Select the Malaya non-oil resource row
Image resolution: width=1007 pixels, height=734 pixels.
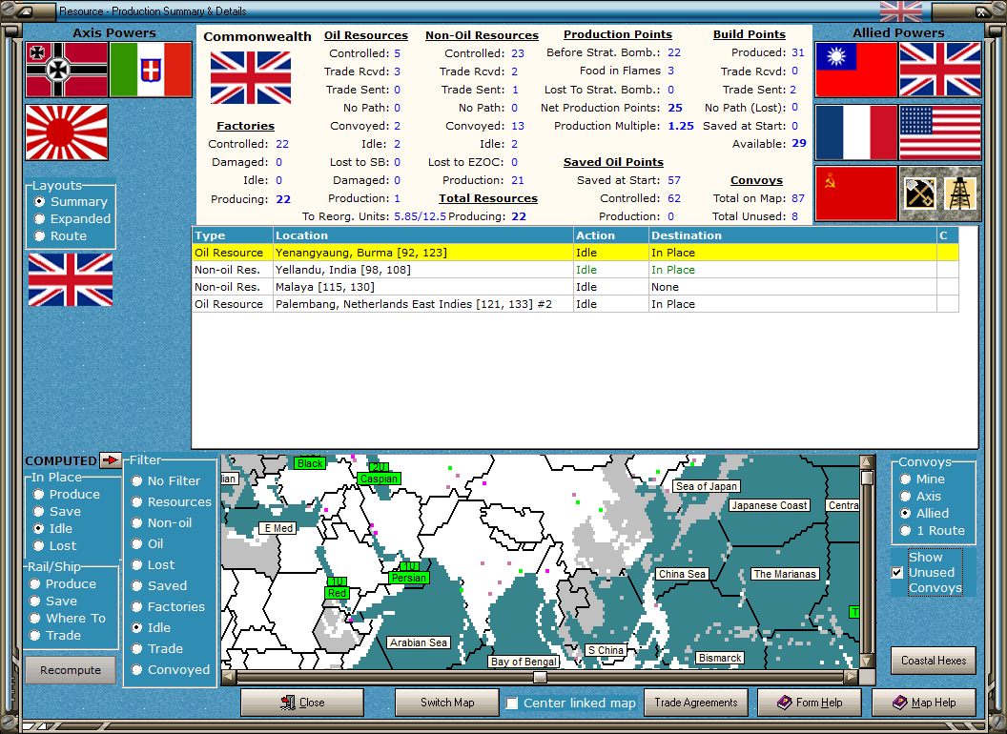(x=575, y=287)
